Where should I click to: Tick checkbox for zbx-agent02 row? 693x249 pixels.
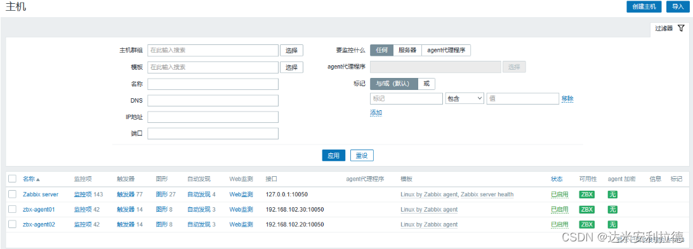[x=13, y=224]
